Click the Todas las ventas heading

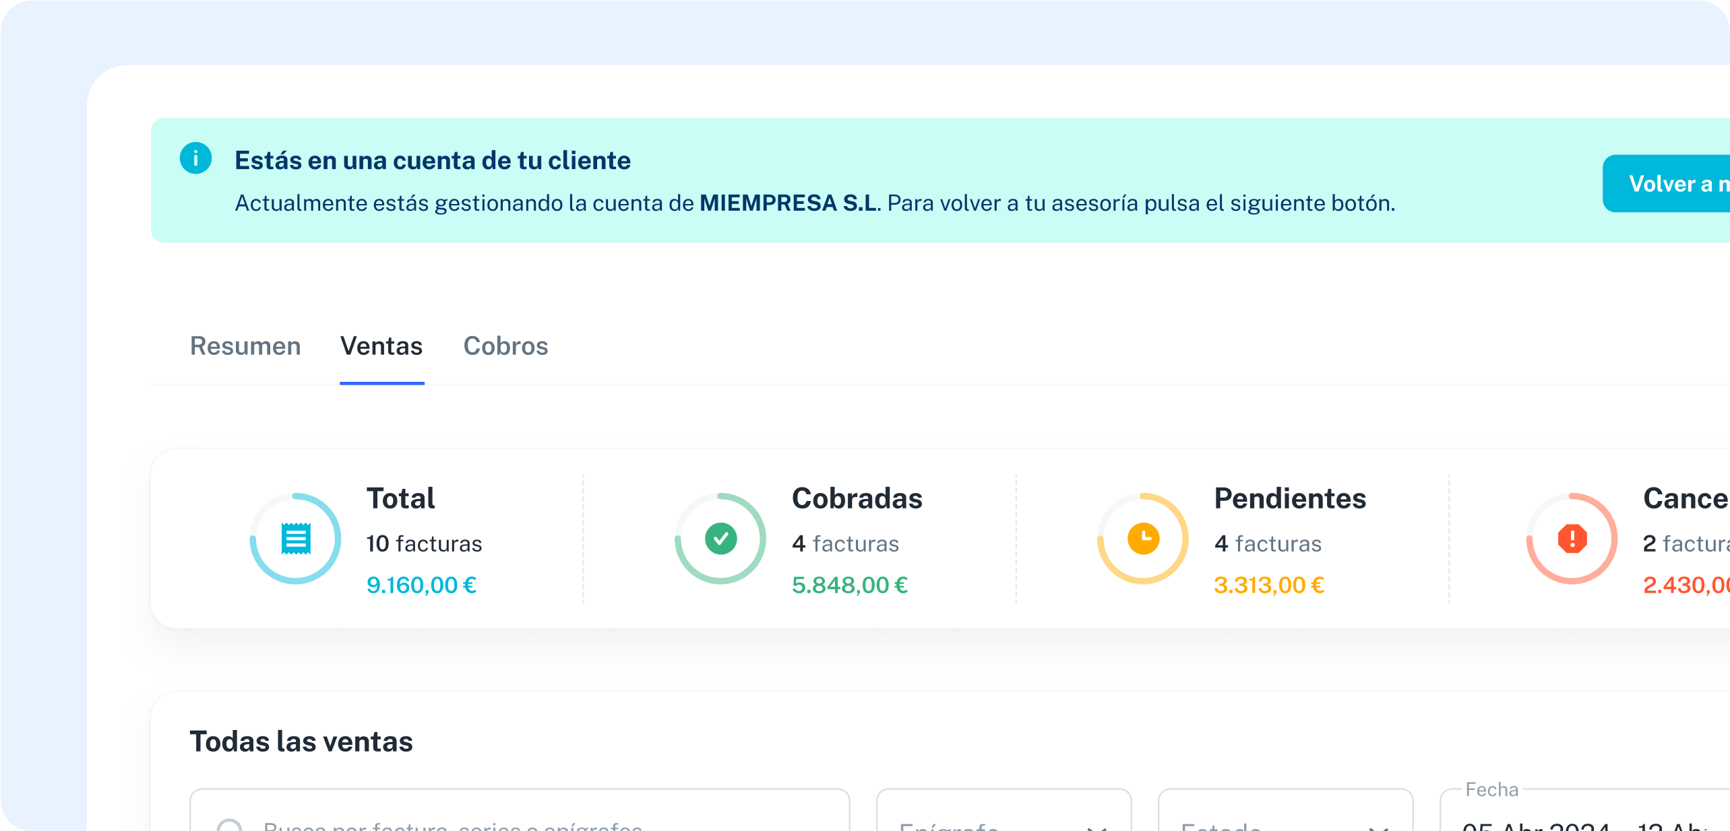click(301, 742)
